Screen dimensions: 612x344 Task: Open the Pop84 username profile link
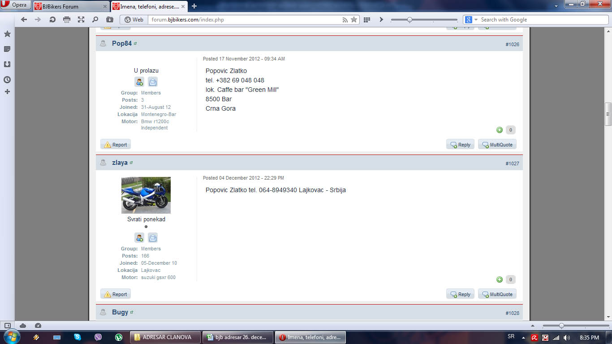pos(121,43)
